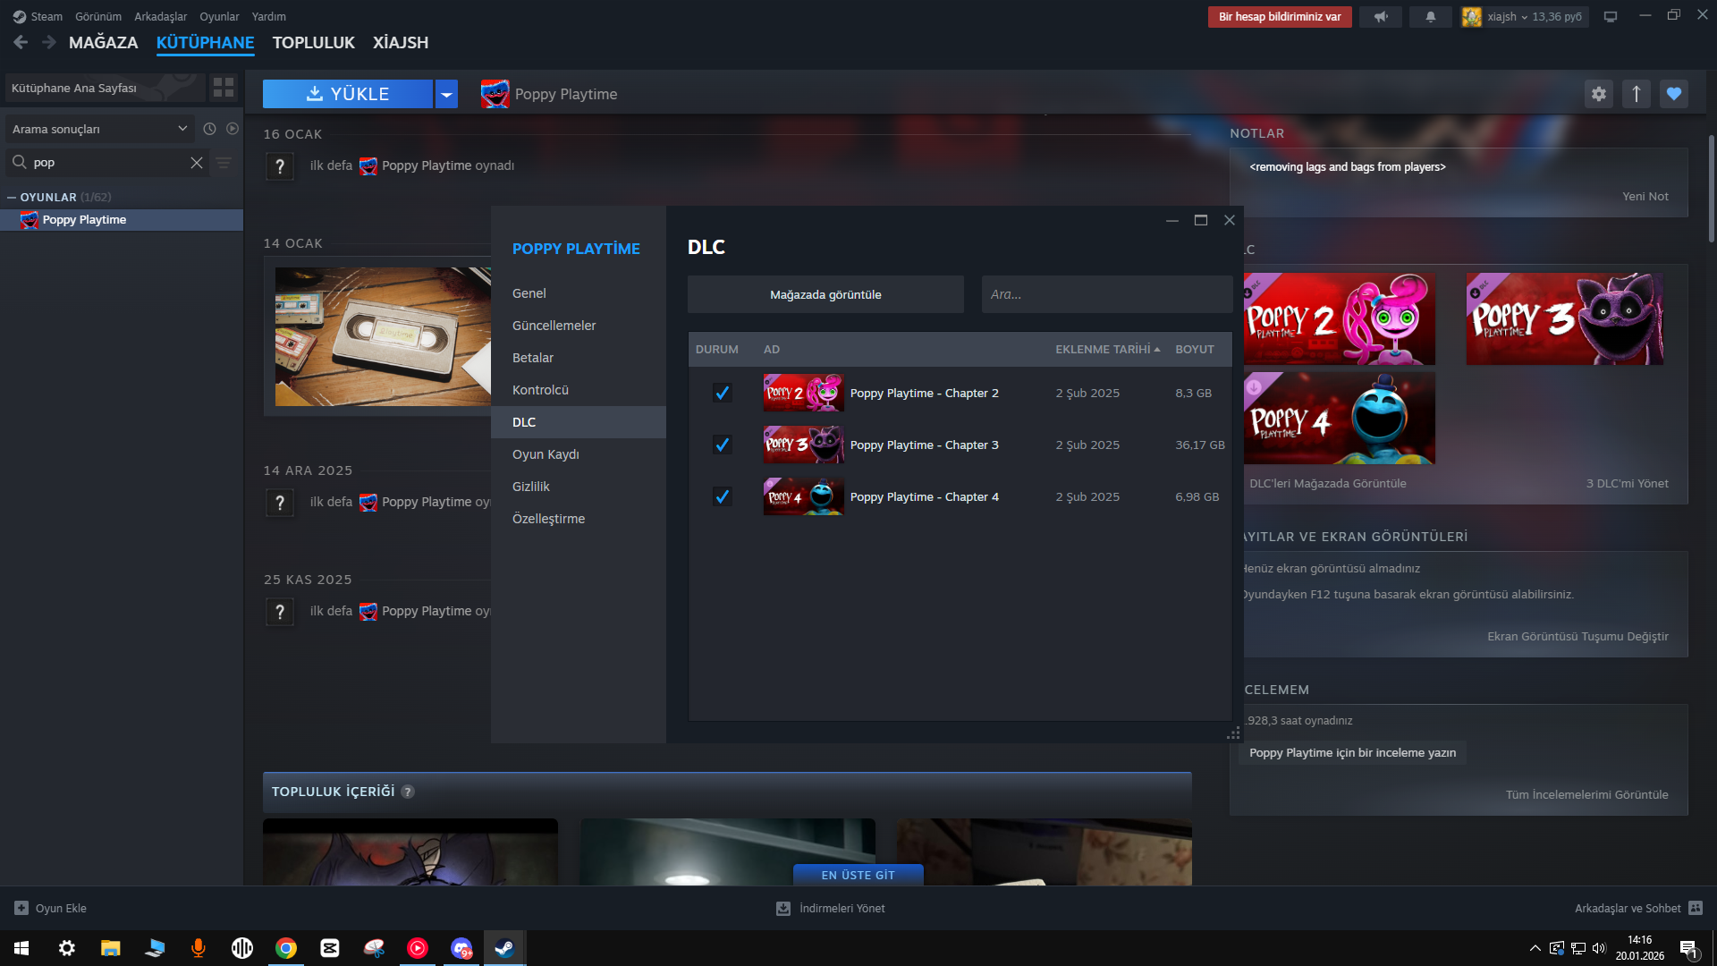Open the XİAJSH profile tab

401,43
